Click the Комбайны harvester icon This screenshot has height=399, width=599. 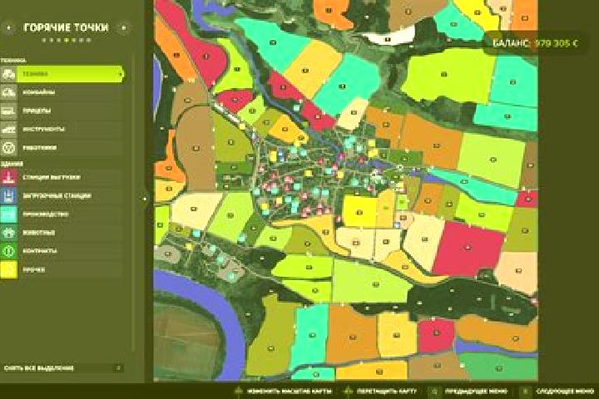coord(8,92)
